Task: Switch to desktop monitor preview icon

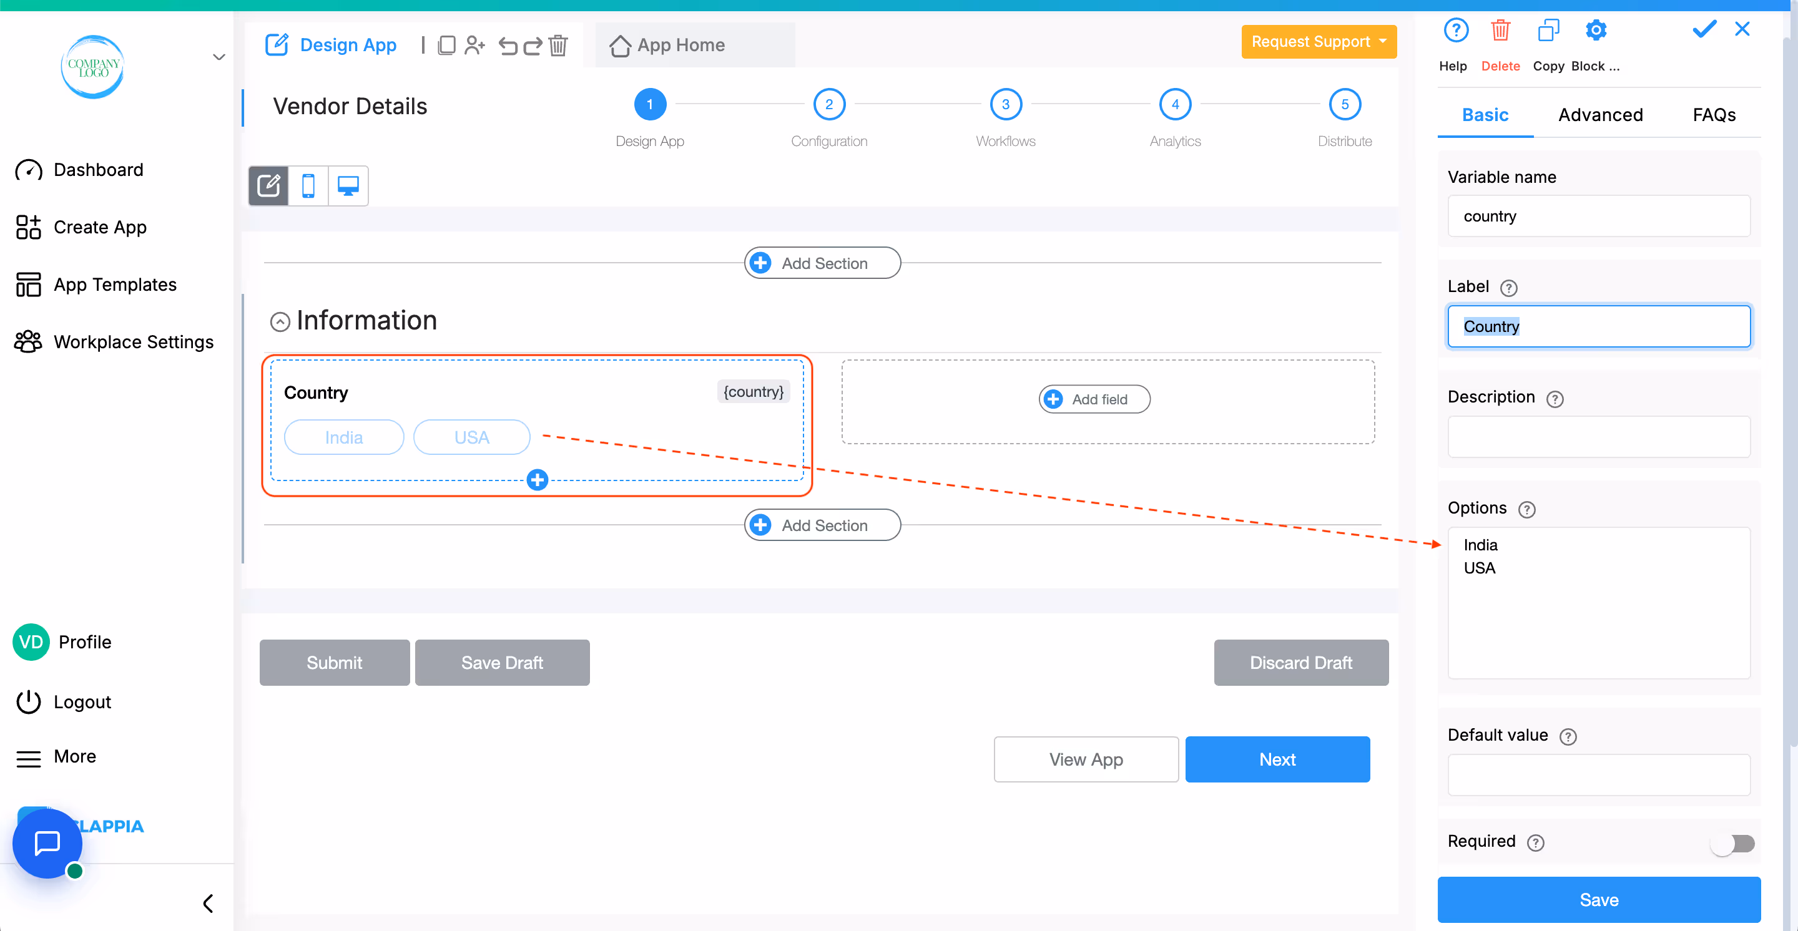Action: (x=348, y=186)
